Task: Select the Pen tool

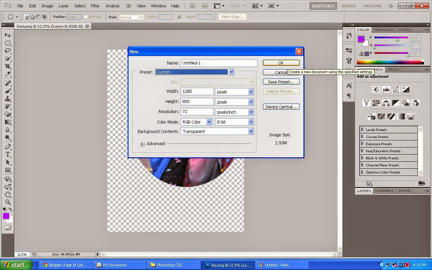Action: pos(8,146)
